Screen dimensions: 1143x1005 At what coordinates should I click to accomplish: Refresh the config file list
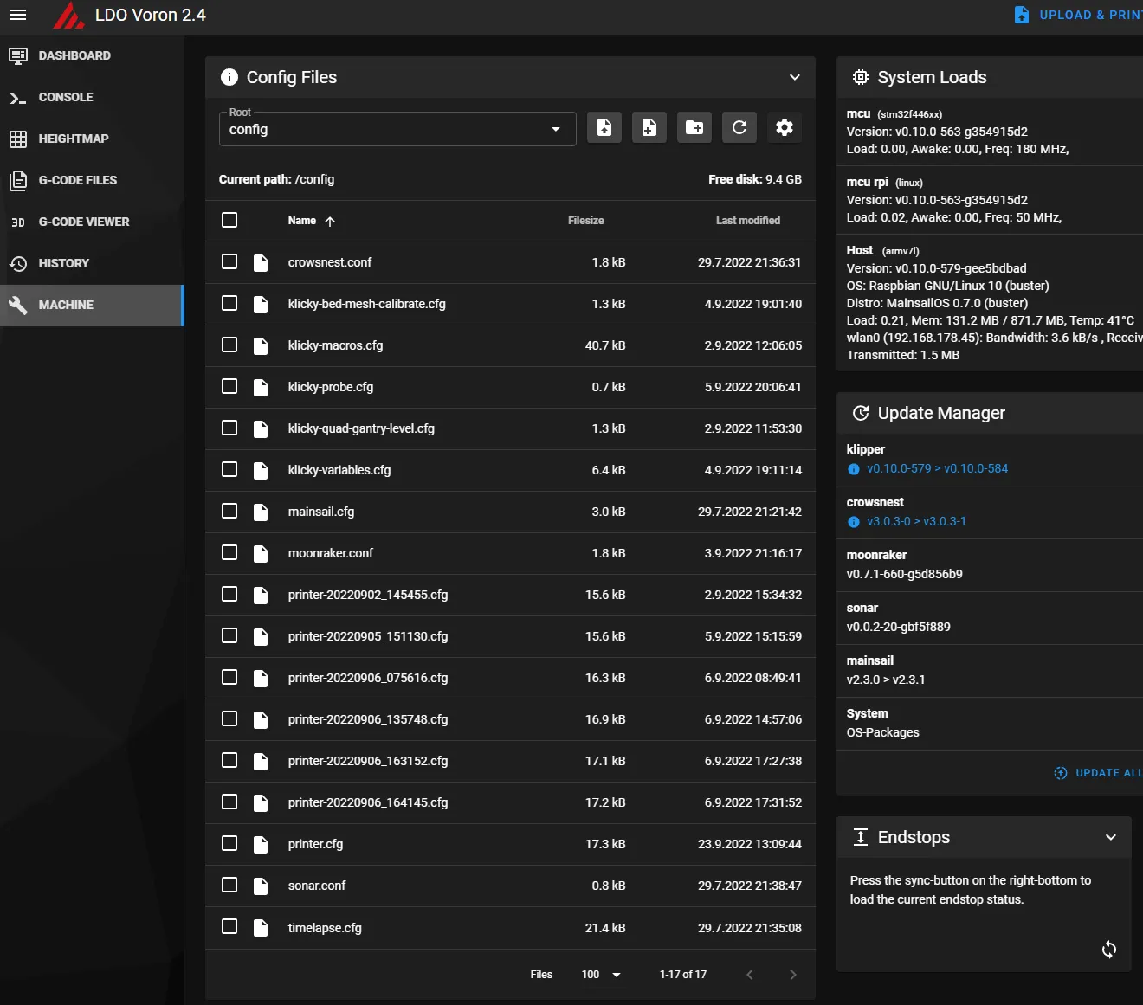pyautogui.click(x=739, y=128)
